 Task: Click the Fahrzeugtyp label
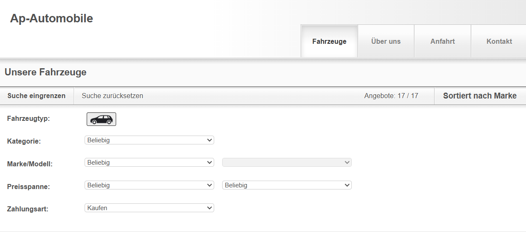(x=29, y=119)
